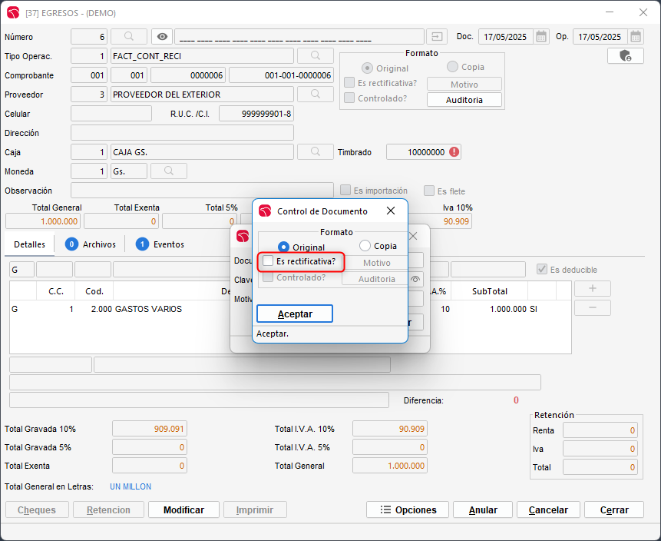The width and height of the screenshot is (661, 541).
Task: Click the red Timbrado warning icon
Action: point(454,151)
